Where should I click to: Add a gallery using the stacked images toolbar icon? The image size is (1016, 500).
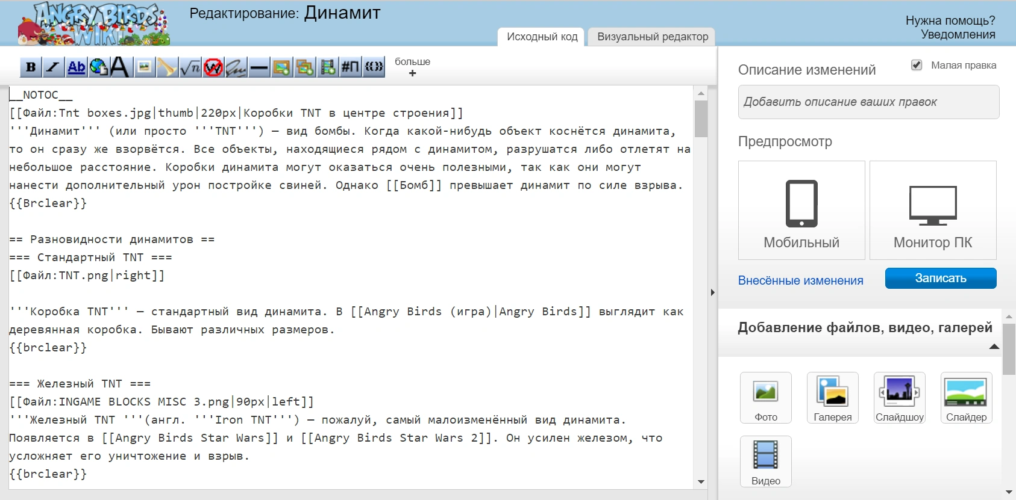[x=305, y=67]
